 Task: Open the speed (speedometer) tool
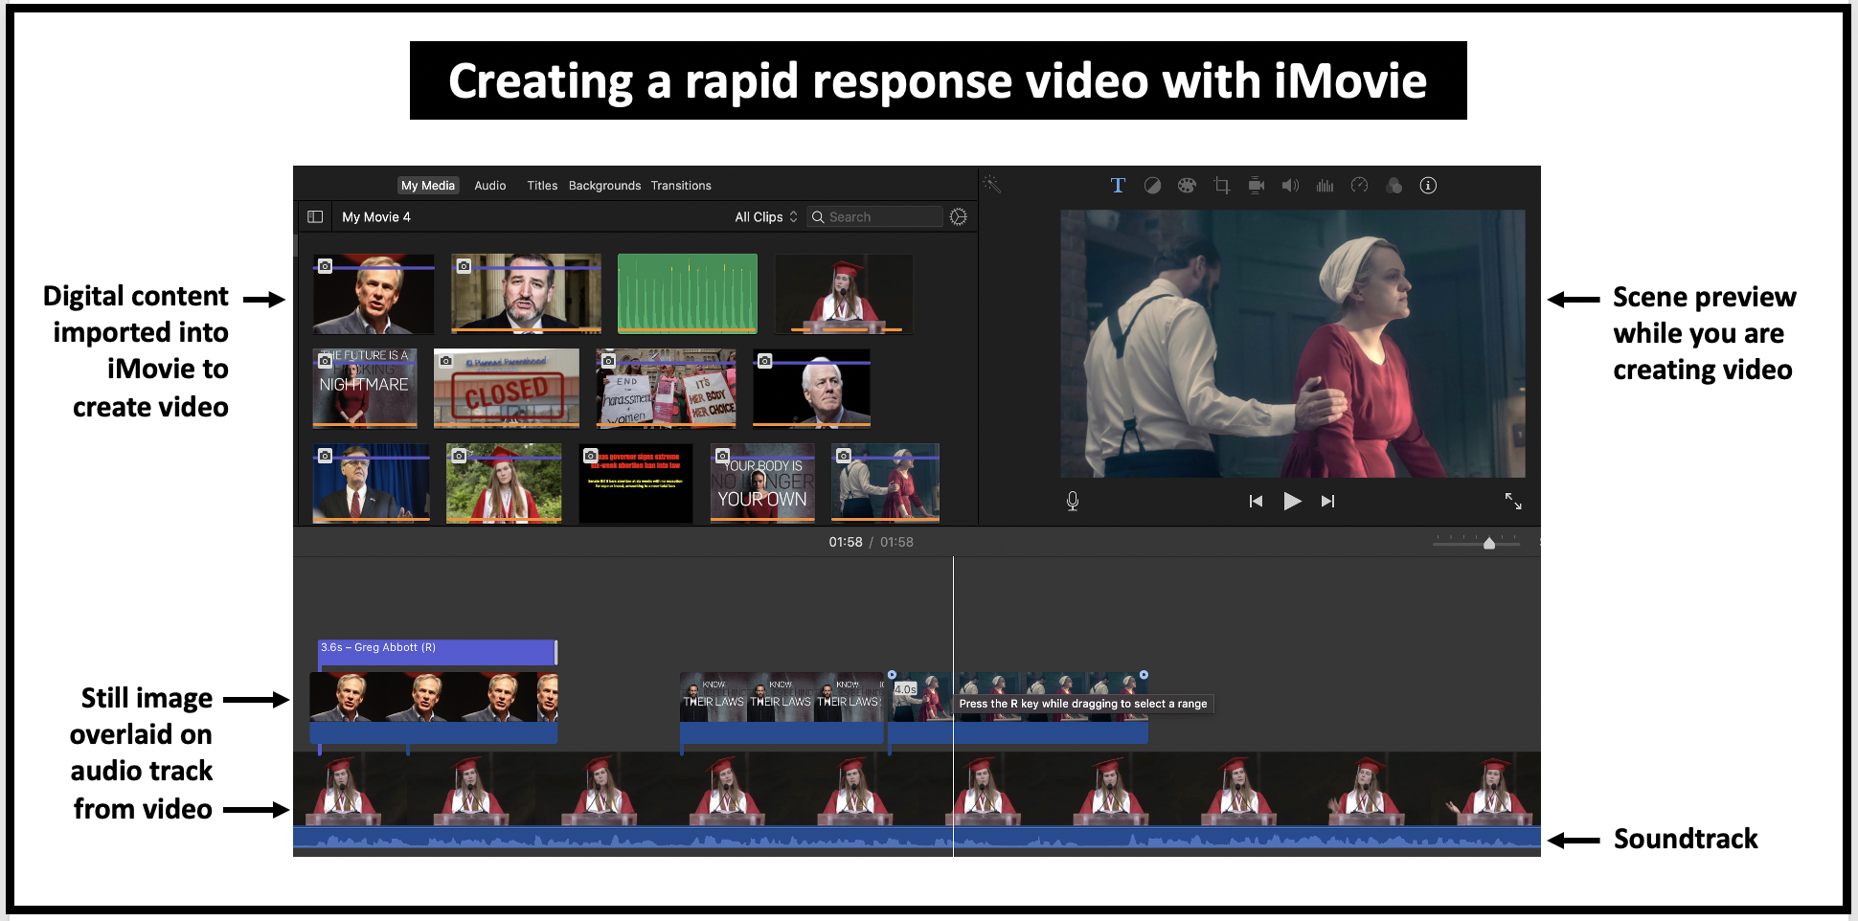(x=1359, y=186)
